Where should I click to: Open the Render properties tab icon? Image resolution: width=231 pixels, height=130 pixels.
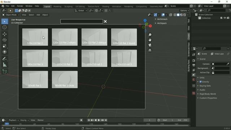point(194,61)
